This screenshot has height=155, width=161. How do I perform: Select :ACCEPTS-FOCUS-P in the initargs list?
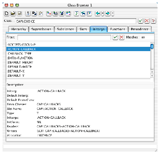coord(78,45)
